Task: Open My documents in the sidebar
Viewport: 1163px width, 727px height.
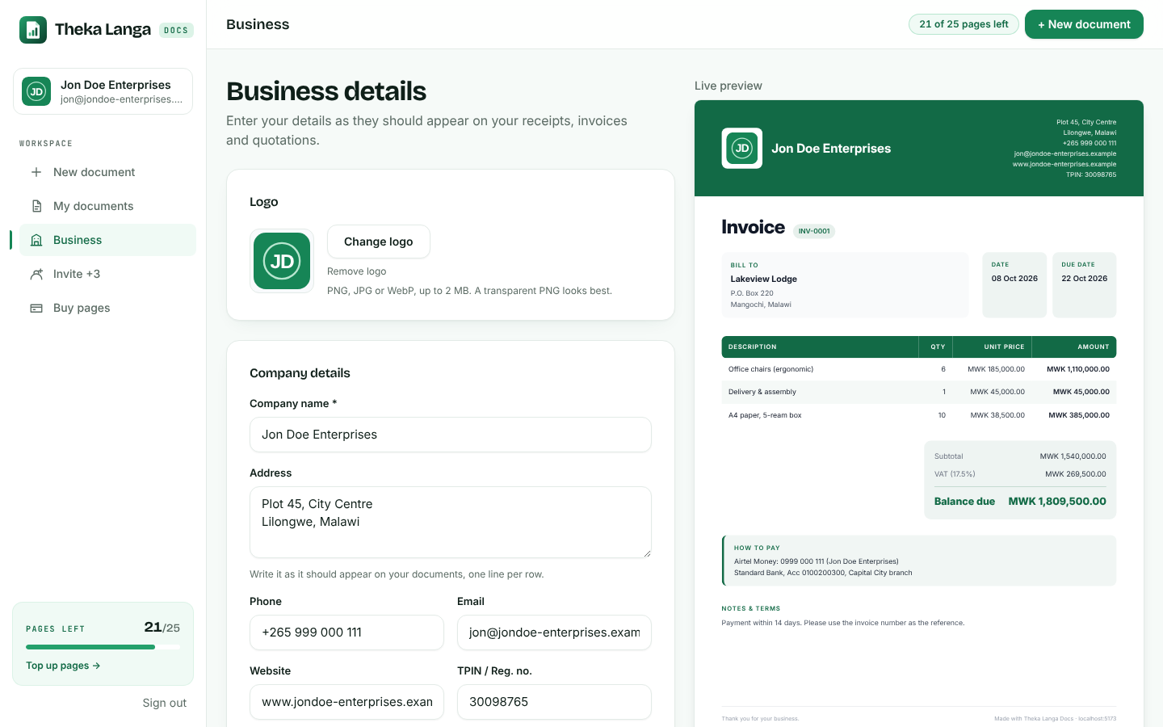Action: pos(107,206)
